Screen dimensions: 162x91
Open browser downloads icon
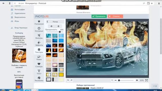click(x=159, y=3)
